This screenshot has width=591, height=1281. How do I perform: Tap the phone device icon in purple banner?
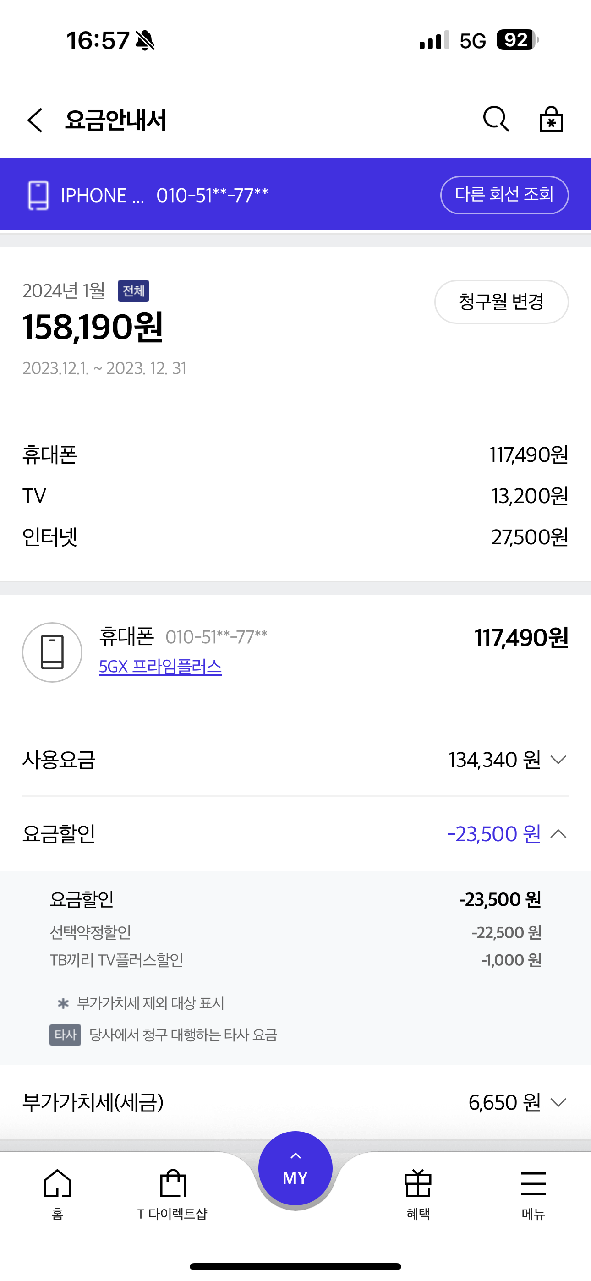click(x=38, y=195)
